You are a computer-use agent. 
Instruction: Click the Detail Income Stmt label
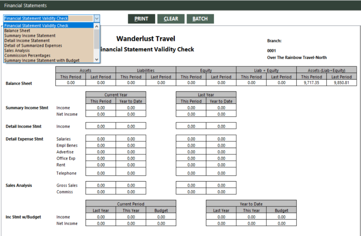23,126
